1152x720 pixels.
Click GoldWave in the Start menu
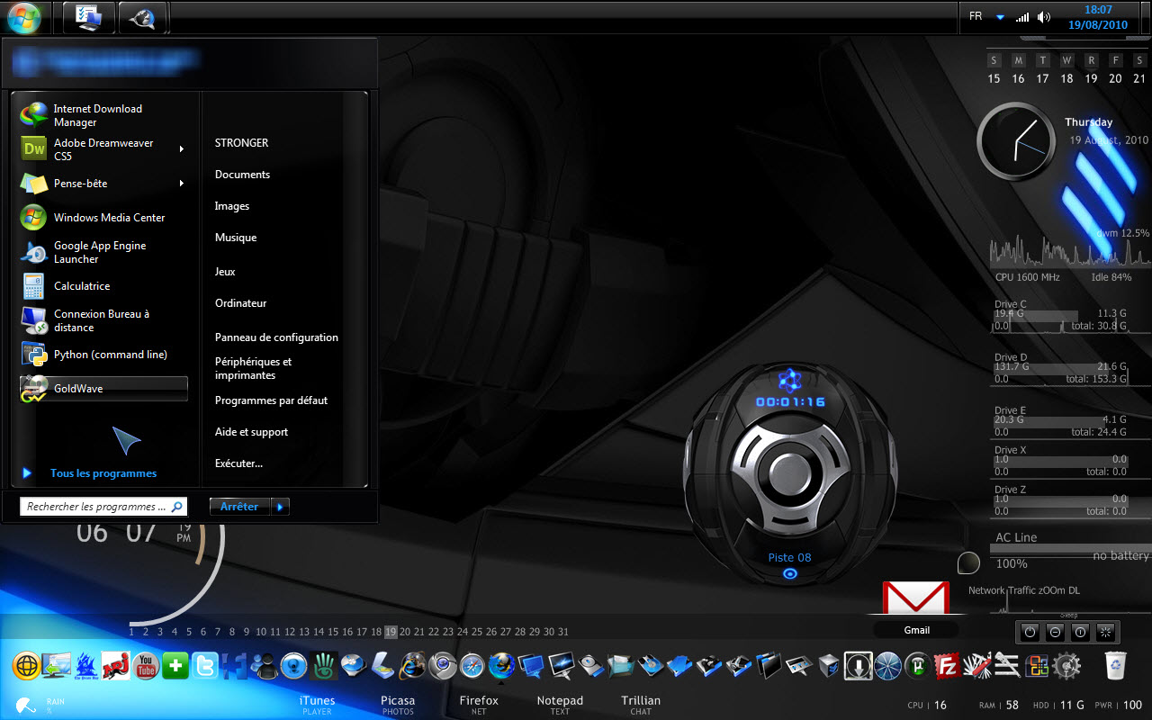[103, 389]
